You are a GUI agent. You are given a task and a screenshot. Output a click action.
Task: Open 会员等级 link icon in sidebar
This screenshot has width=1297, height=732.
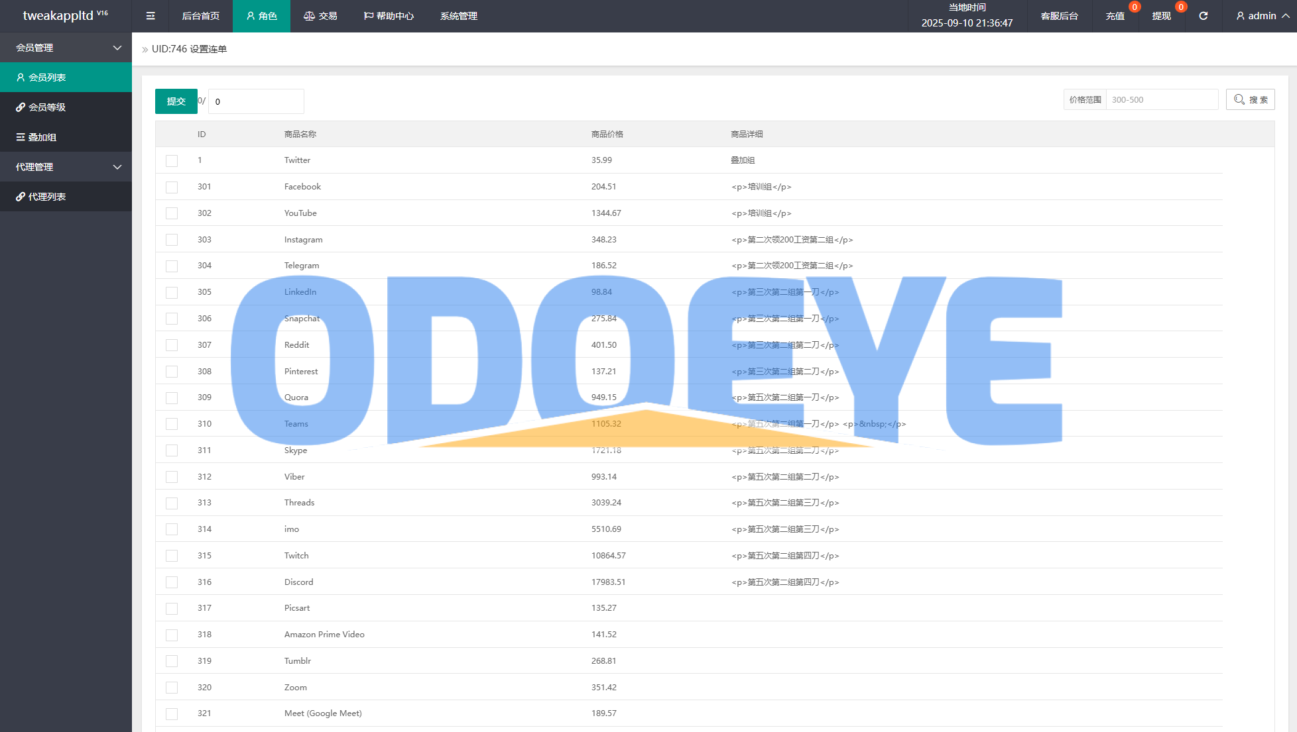click(x=21, y=107)
